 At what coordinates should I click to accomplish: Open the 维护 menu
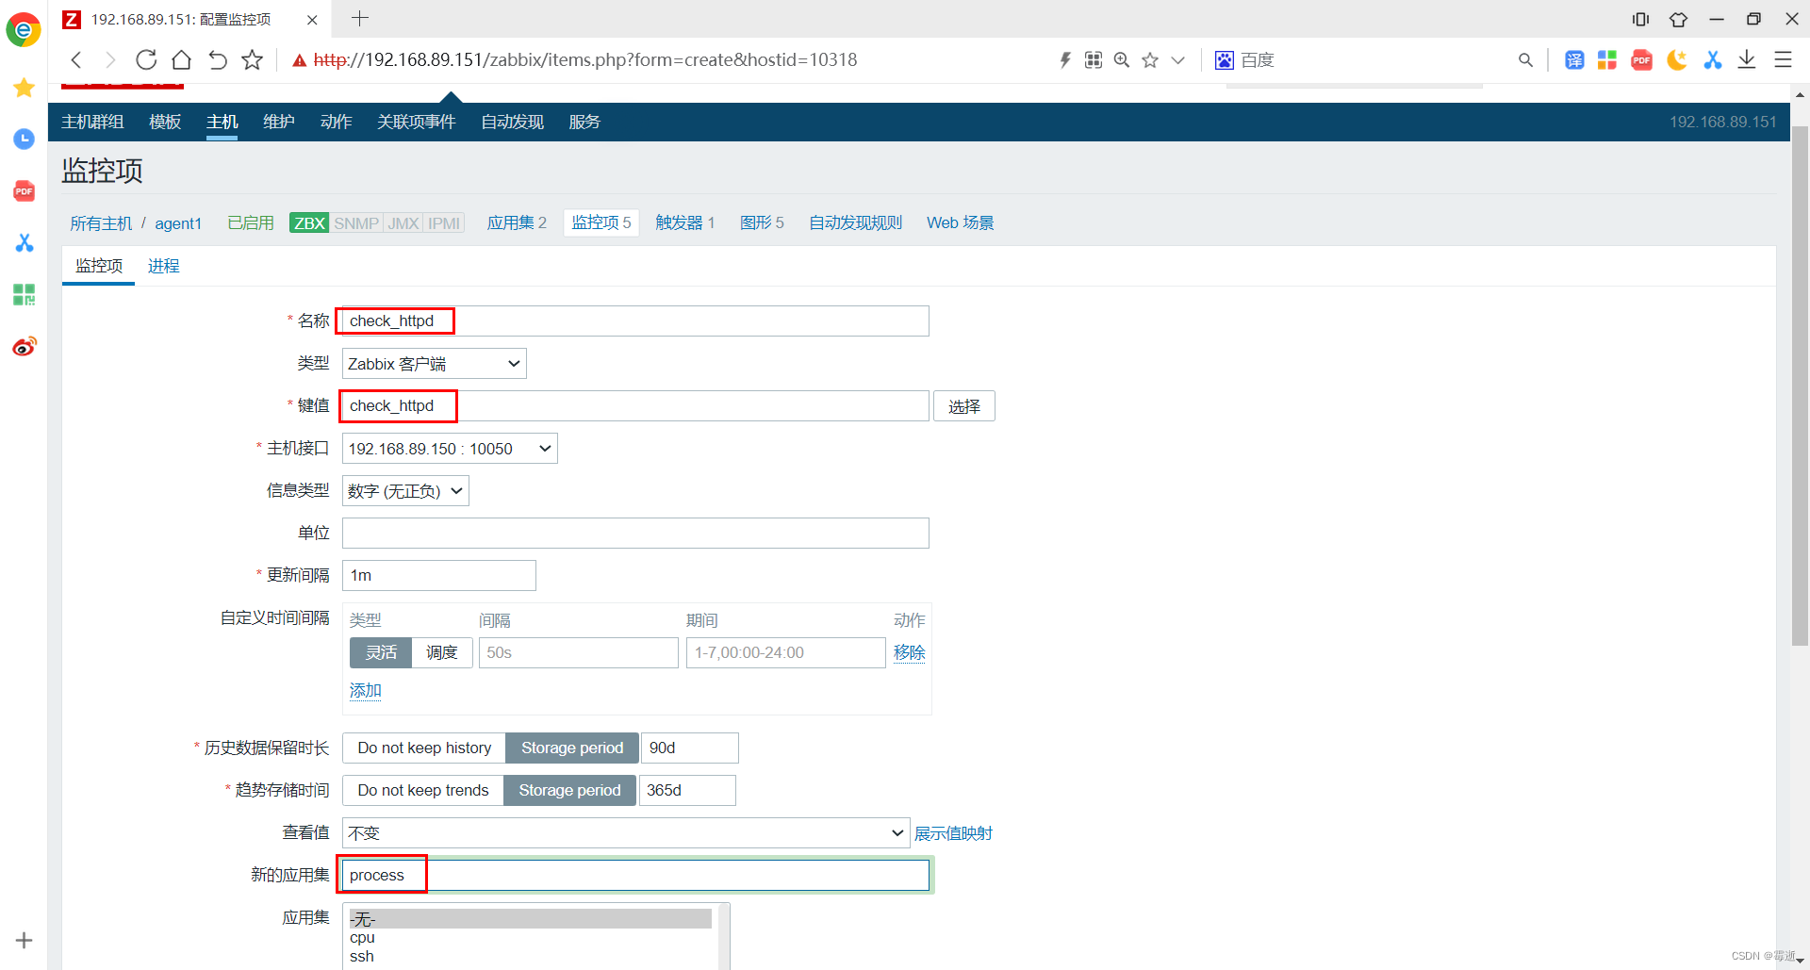click(278, 122)
